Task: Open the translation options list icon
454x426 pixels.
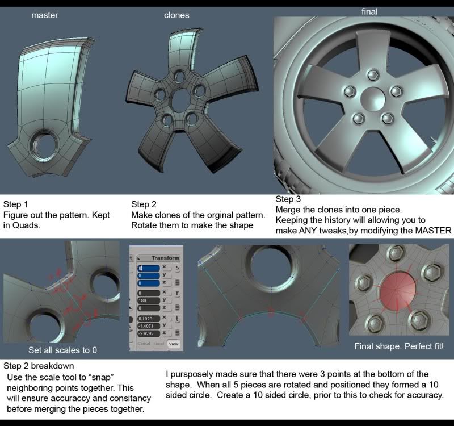Action: pos(178,332)
